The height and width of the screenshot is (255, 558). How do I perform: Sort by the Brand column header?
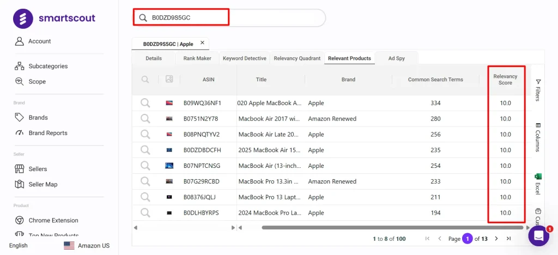click(x=348, y=80)
